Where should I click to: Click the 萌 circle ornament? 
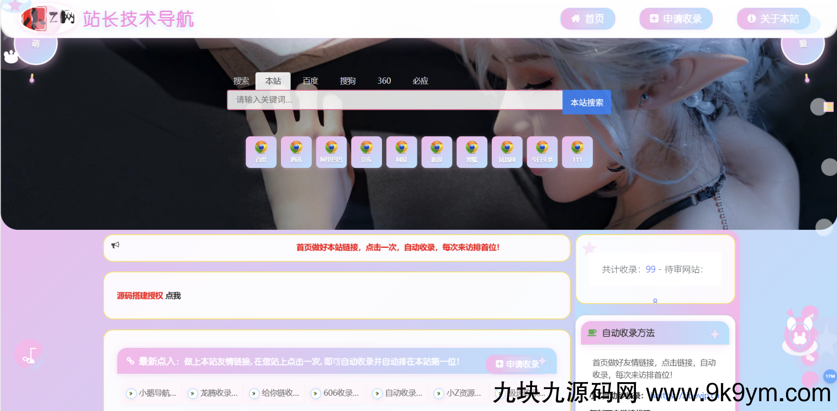[36, 44]
